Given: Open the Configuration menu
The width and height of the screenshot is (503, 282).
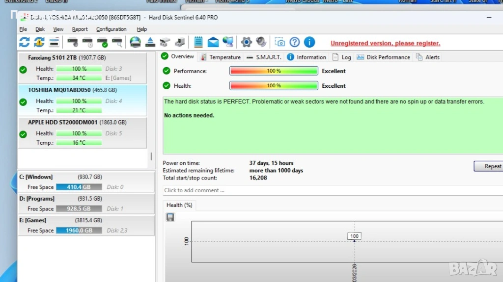Looking at the screenshot, I should pos(111,29).
